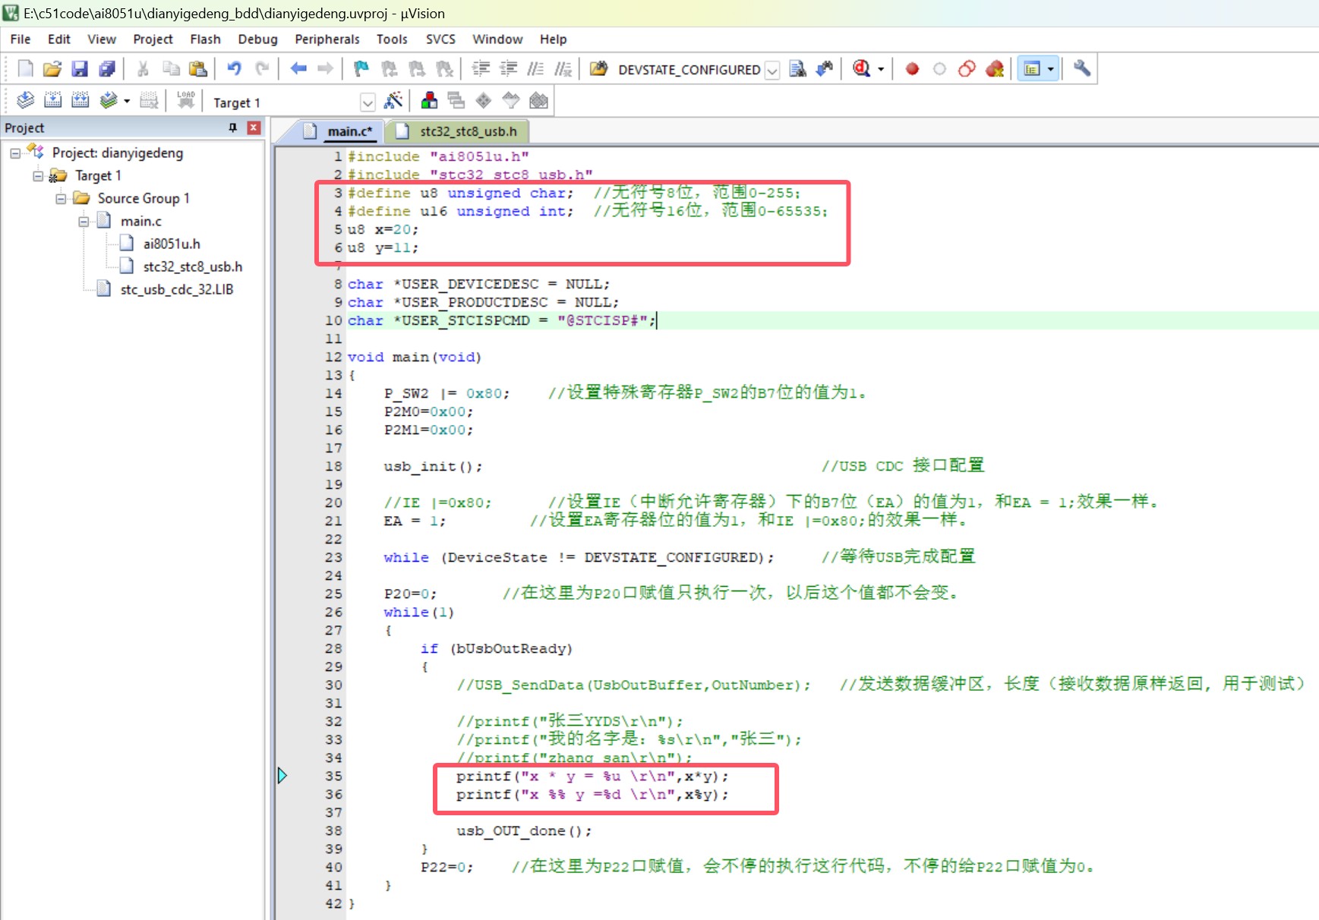
Task: Toggle Enable/Disable Breakpoint hollow circle
Action: 940,69
